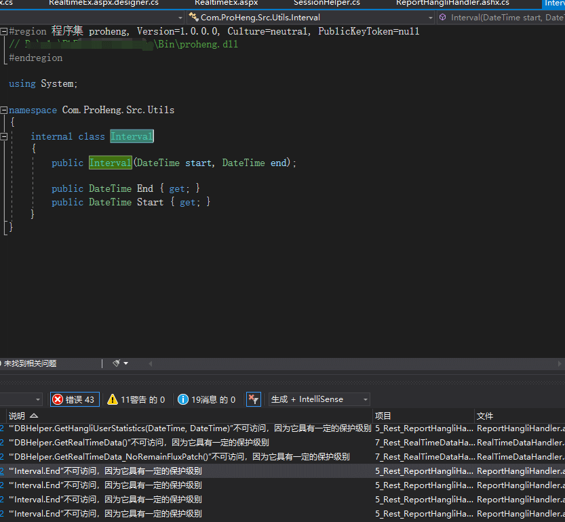Toggle the warnings filter in error list
Image resolution: width=565 pixels, height=522 pixels.
pos(136,399)
